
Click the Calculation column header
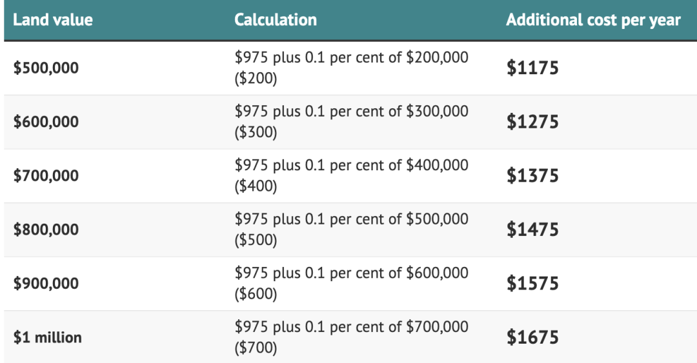pyautogui.click(x=276, y=20)
